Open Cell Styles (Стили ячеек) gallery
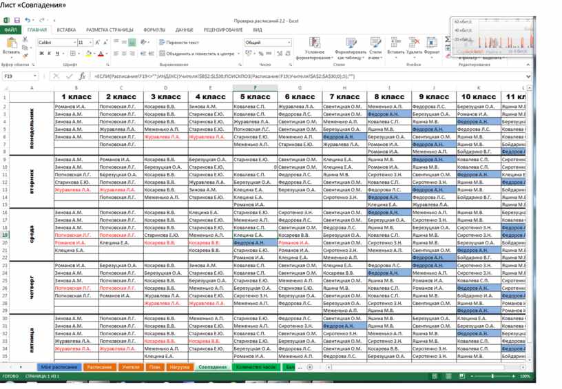562x389 pixels. tap(375, 43)
